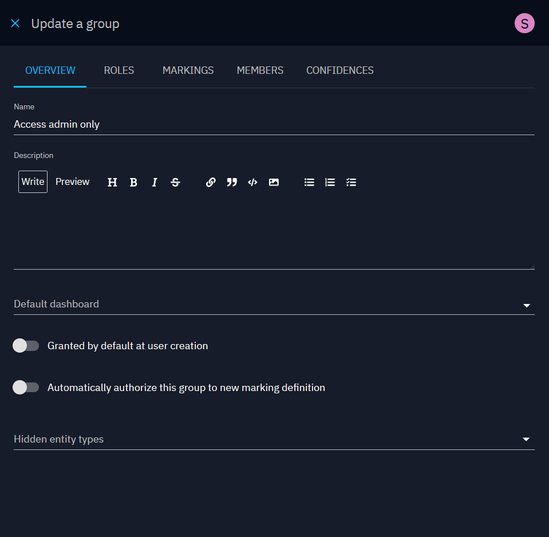Click the heading formatting icon
This screenshot has height=537, width=549.
point(112,182)
